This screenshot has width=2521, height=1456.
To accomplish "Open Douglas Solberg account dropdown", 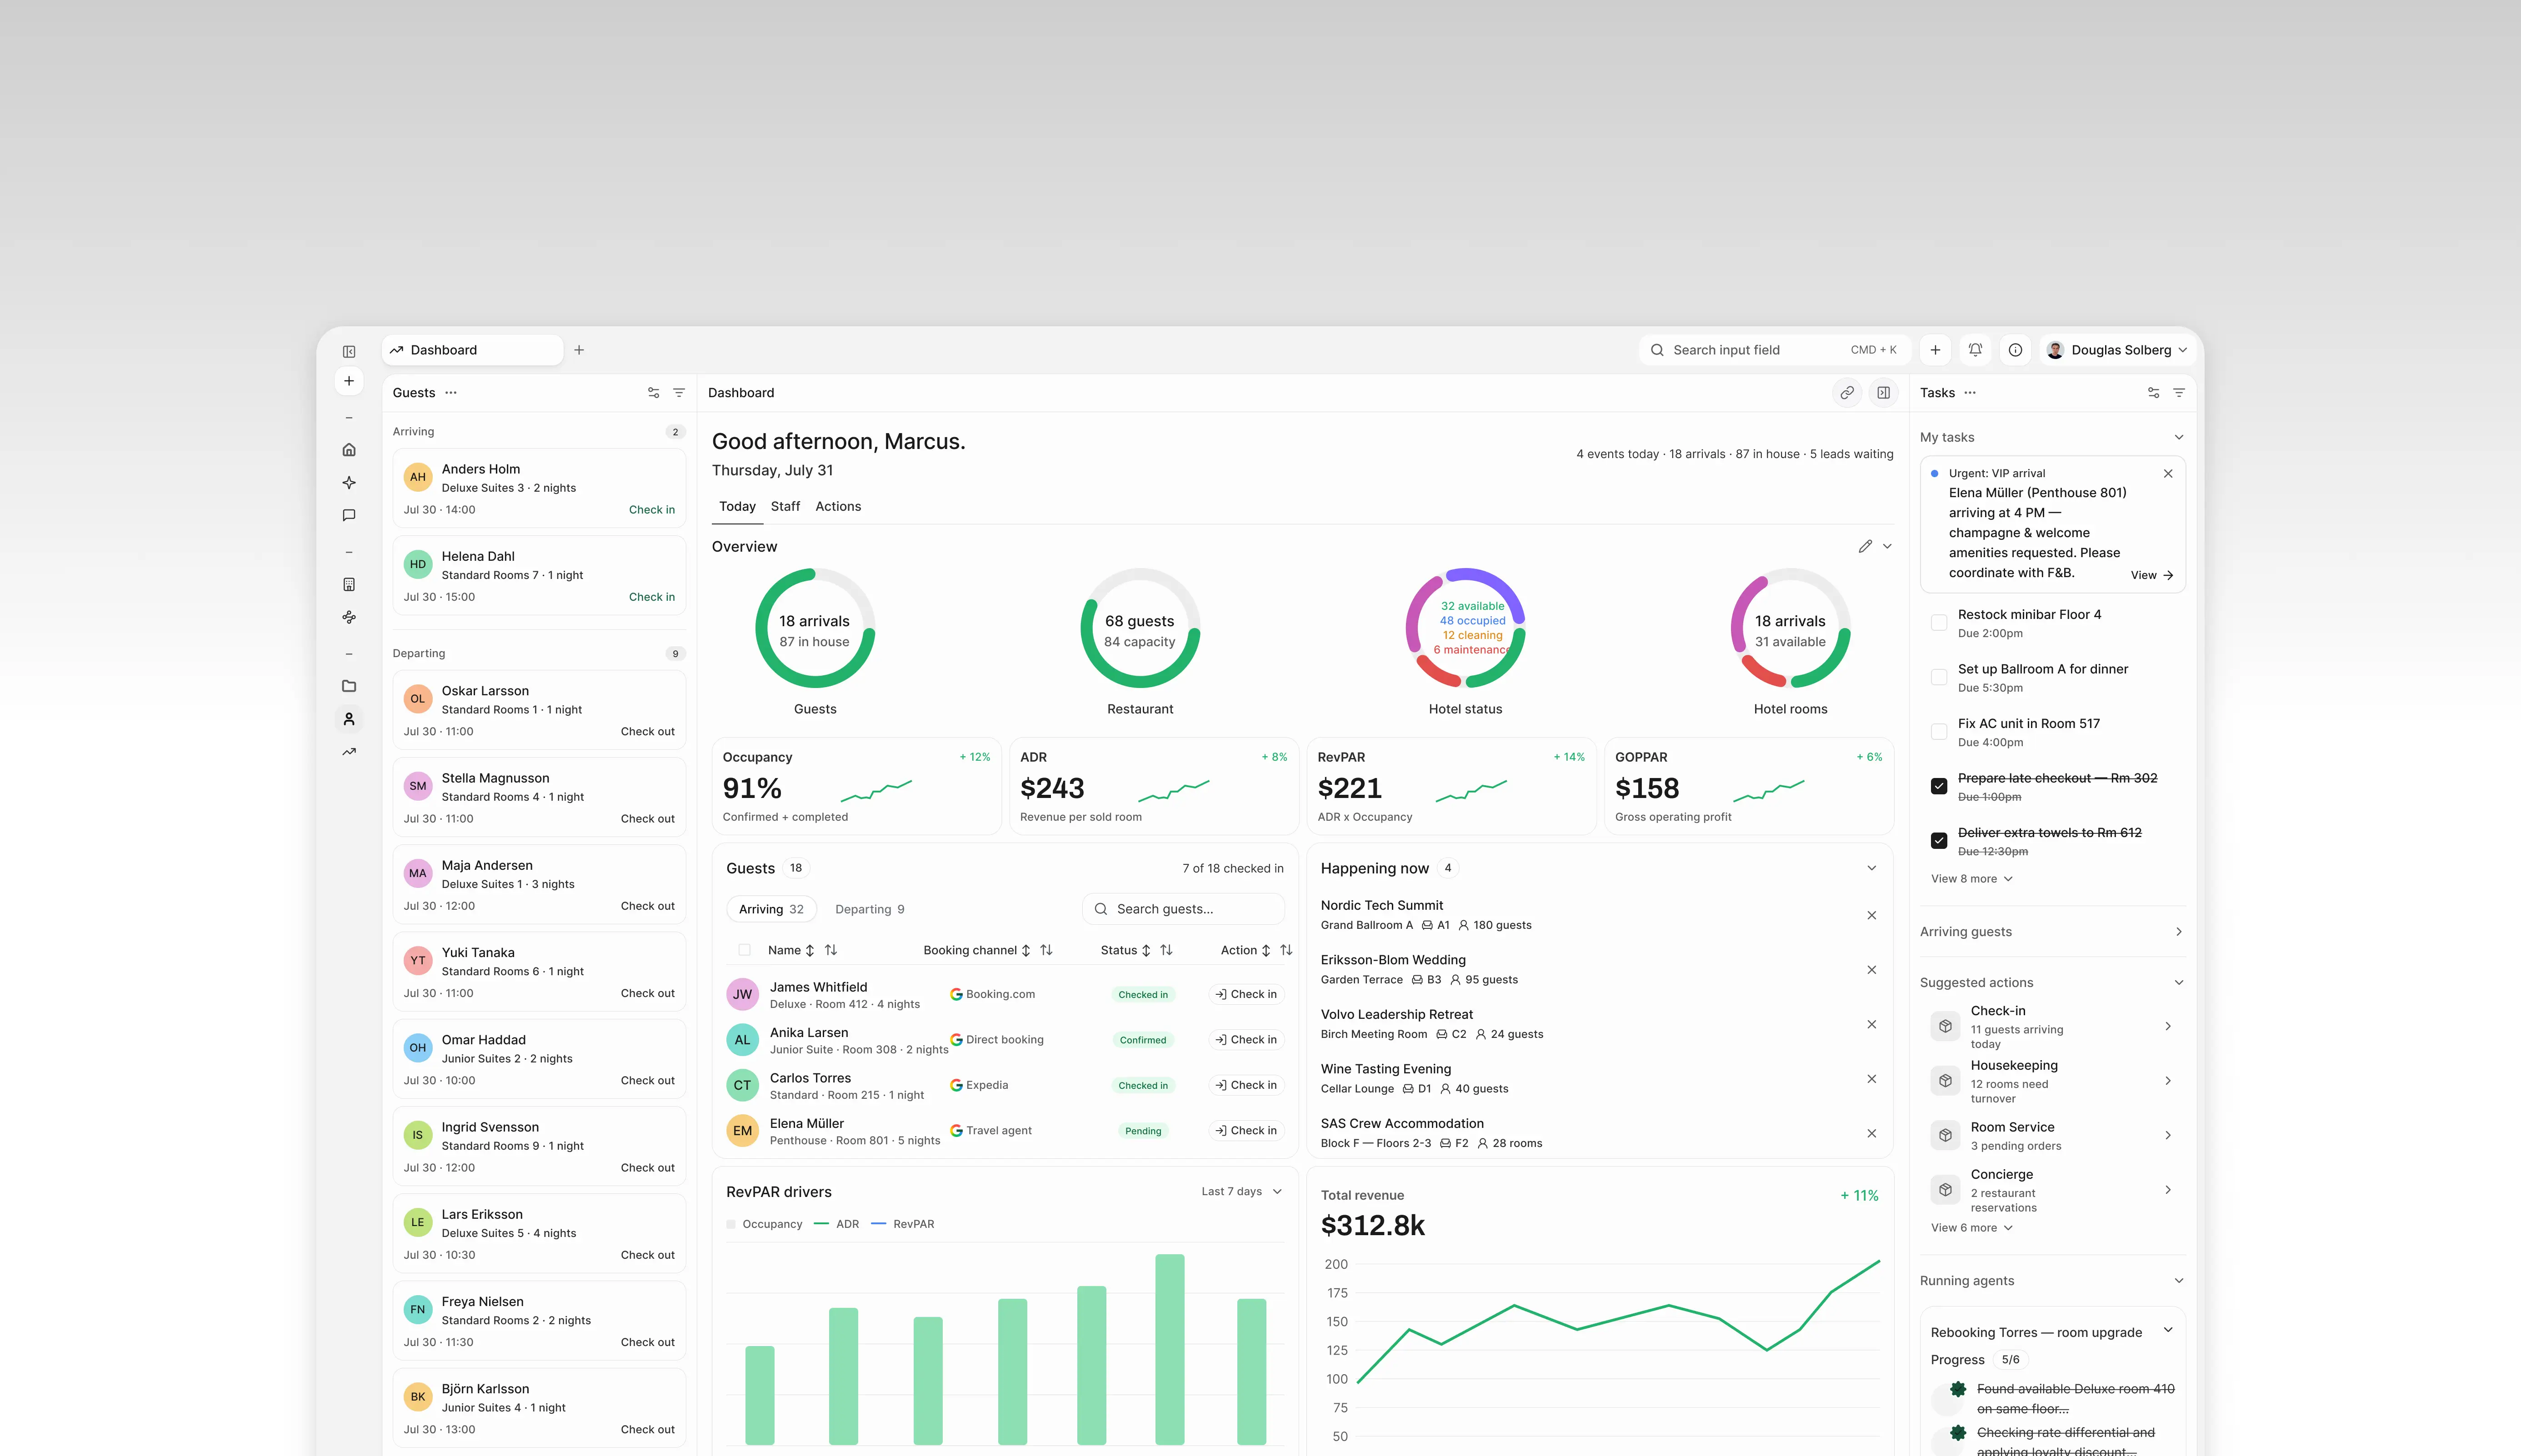I will 2117,350.
